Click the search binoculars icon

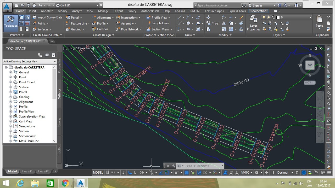pyautogui.click(x=244, y=5)
